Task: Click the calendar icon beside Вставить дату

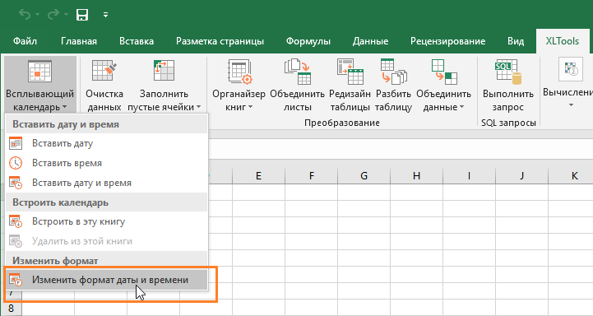Action: tap(16, 143)
